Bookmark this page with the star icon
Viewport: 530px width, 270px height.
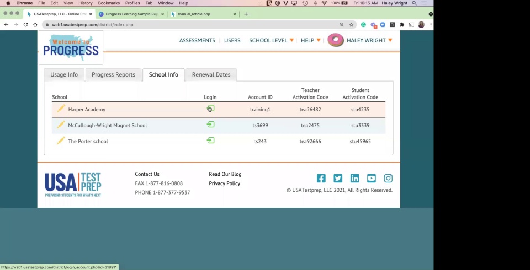[x=352, y=25]
